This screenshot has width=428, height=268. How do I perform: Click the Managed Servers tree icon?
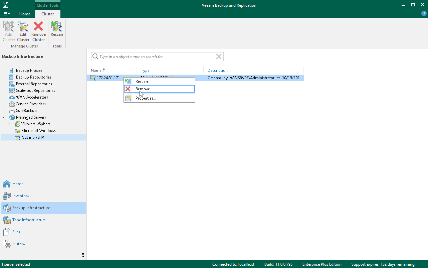12,117
